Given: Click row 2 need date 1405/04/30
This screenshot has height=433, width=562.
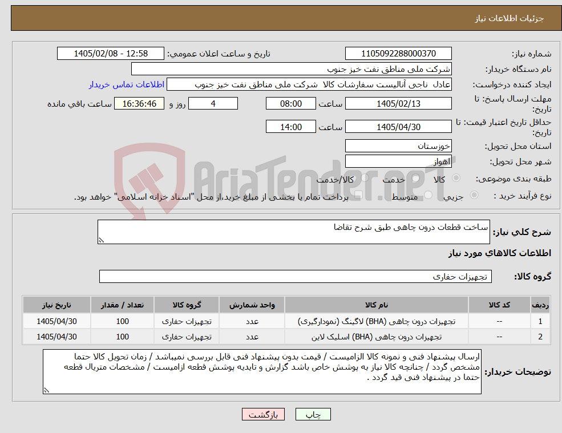Looking at the screenshot, I should (x=56, y=337).
